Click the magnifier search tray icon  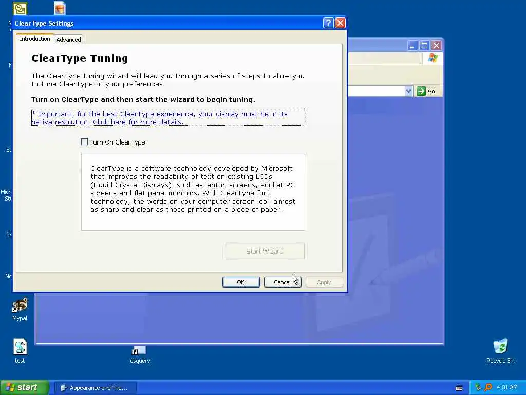[488, 388]
